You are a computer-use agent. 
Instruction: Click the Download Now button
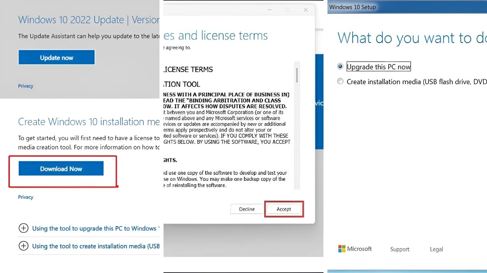(x=61, y=169)
